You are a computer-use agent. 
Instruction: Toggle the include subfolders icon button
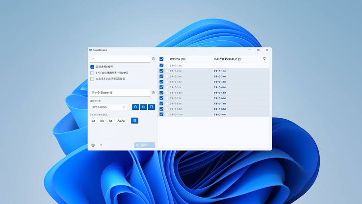(152, 107)
